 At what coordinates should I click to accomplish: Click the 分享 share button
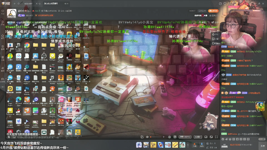pos(215,22)
